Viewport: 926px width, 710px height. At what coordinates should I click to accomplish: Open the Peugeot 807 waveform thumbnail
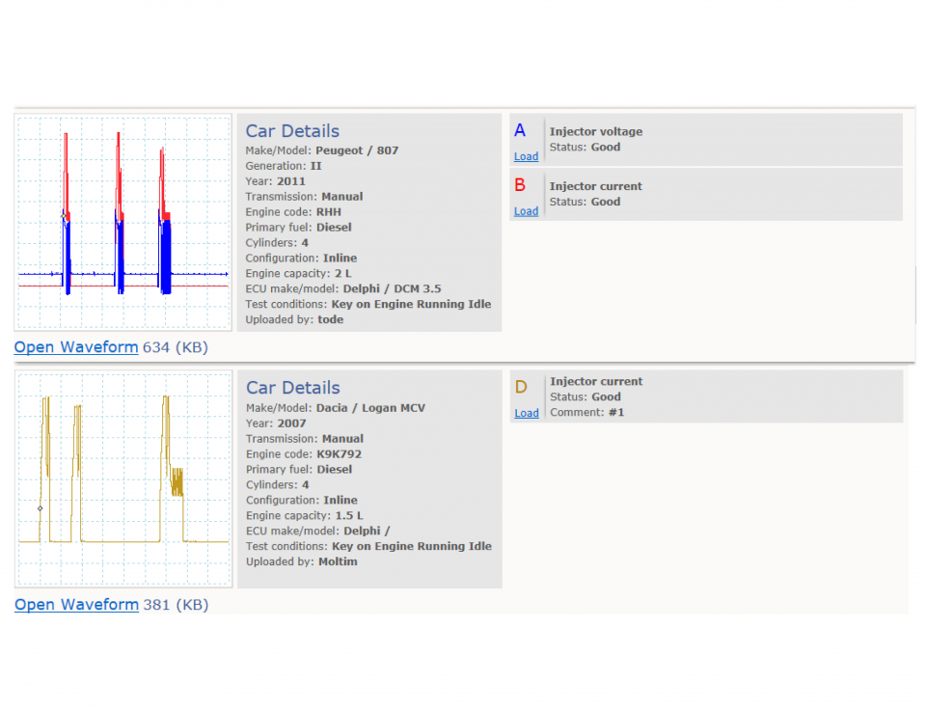123,222
